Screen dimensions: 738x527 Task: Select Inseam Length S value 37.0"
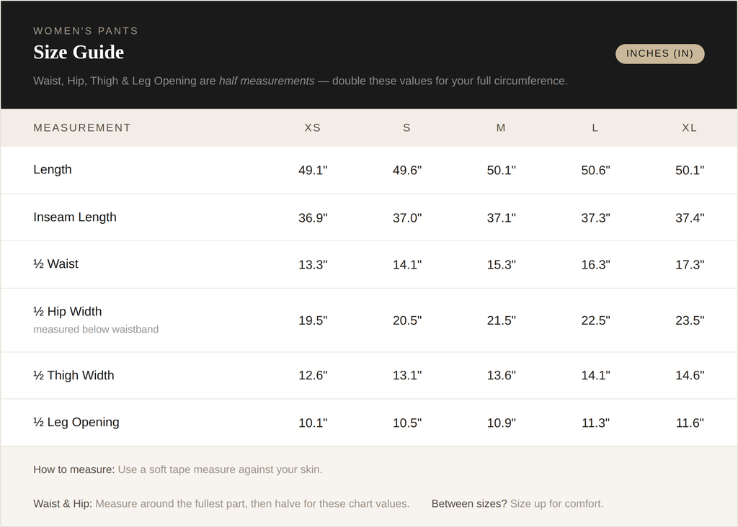407,218
